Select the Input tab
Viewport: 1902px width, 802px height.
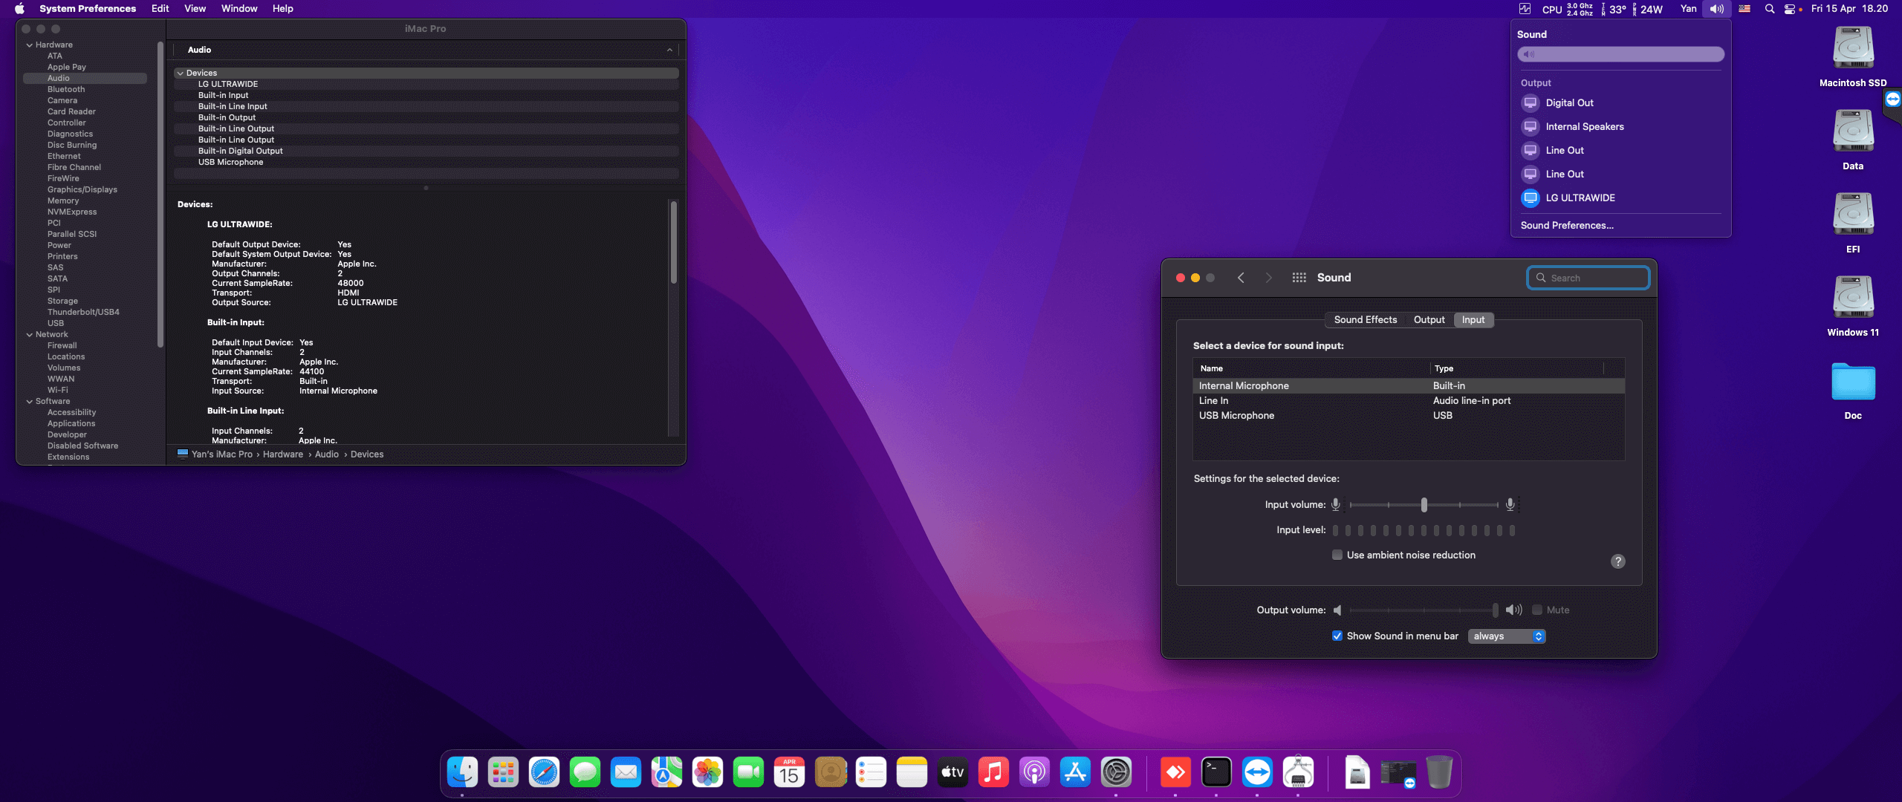[1473, 320]
